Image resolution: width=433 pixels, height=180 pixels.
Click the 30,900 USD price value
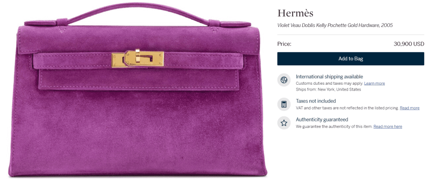[x=409, y=44]
